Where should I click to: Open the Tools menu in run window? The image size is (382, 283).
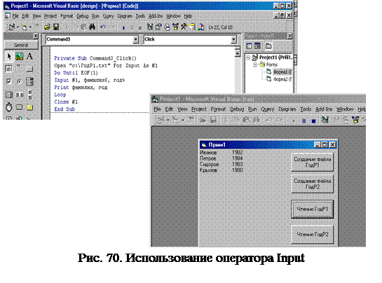(306, 109)
